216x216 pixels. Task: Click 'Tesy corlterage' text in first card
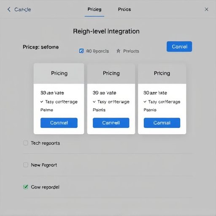click(x=61, y=102)
